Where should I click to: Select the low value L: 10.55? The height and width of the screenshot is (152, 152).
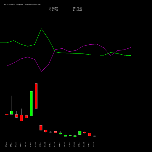tap(78, 10)
